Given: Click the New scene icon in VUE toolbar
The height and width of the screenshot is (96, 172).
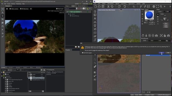Looking at the screenshot, I should [96, 6].
